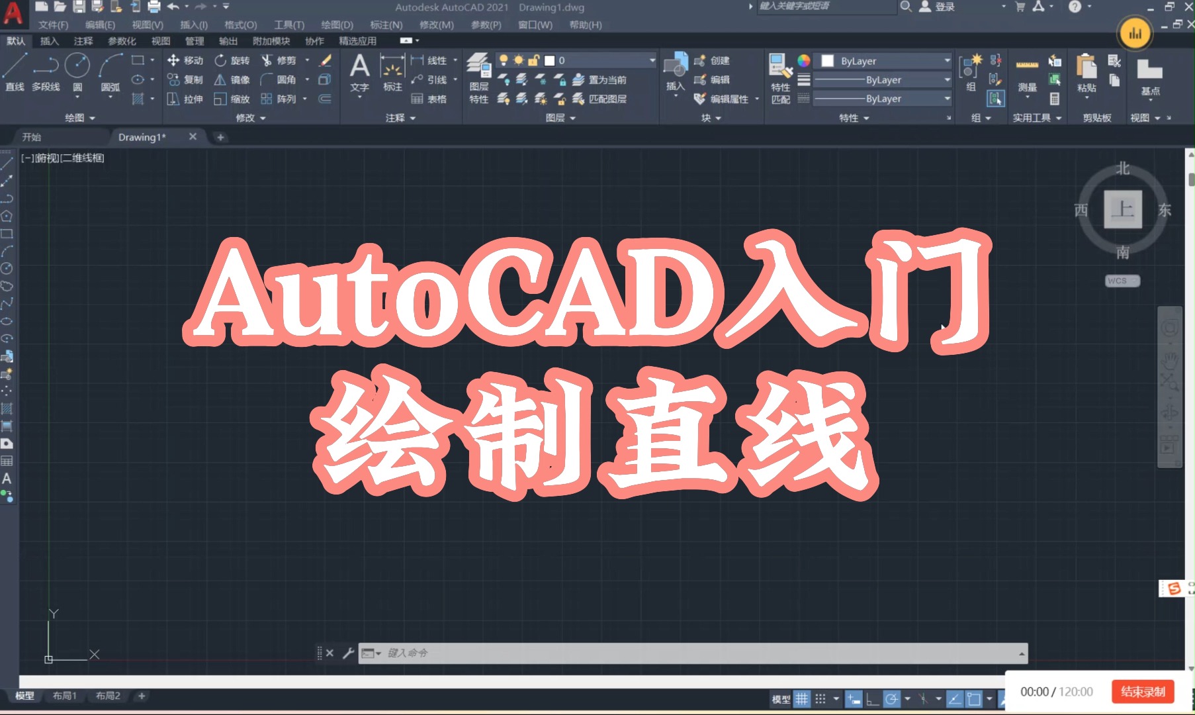Click the save icon in quick access toolbar
The height and width of the screenshot is (715, 1195).
pos(79,7)
